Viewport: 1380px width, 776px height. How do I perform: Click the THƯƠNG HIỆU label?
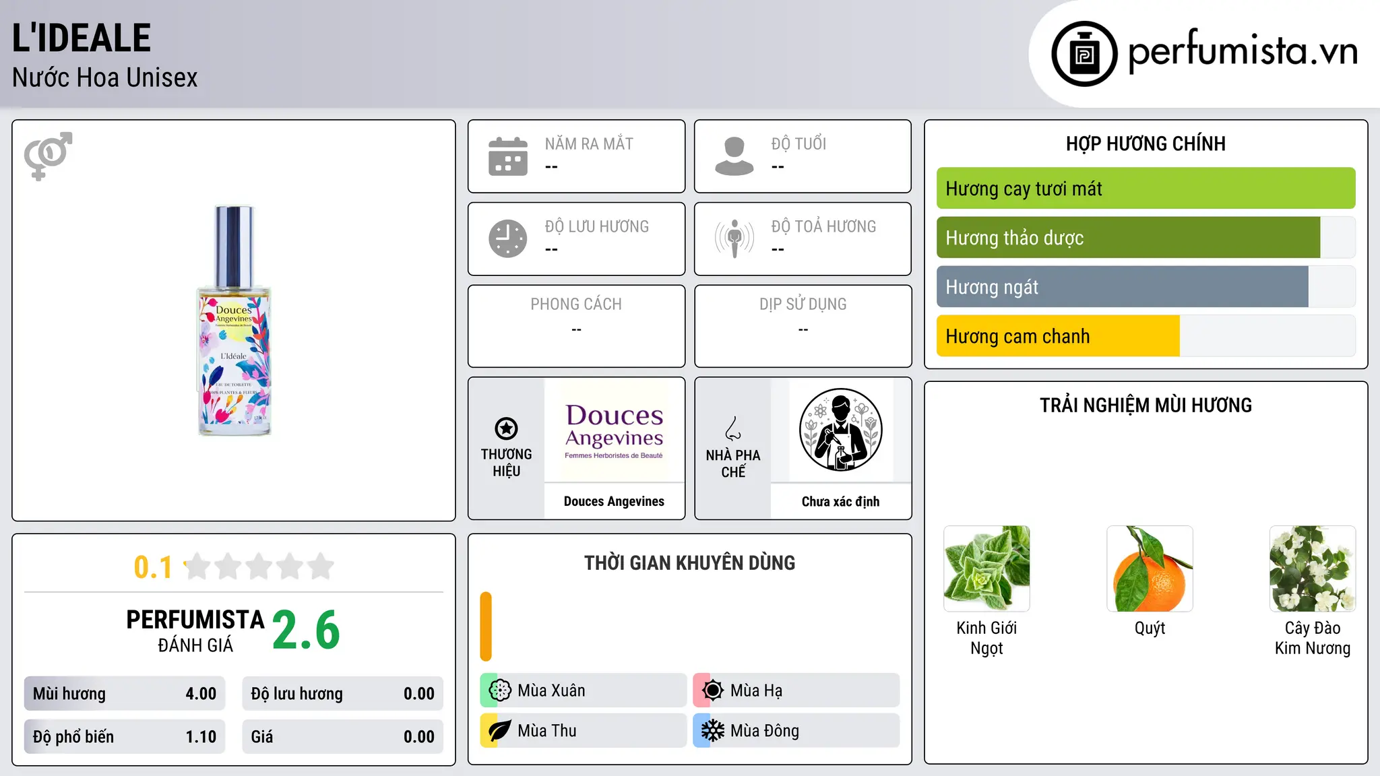[506, 463]
